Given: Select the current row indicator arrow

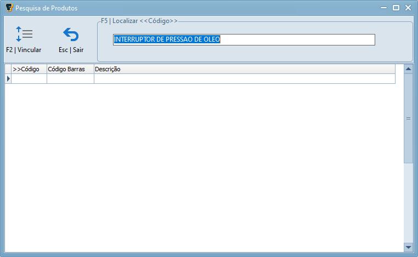Looking at the screenshot, I should (8, 79).
